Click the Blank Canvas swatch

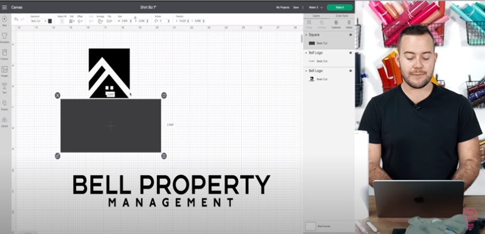click(x=310, y=227)
